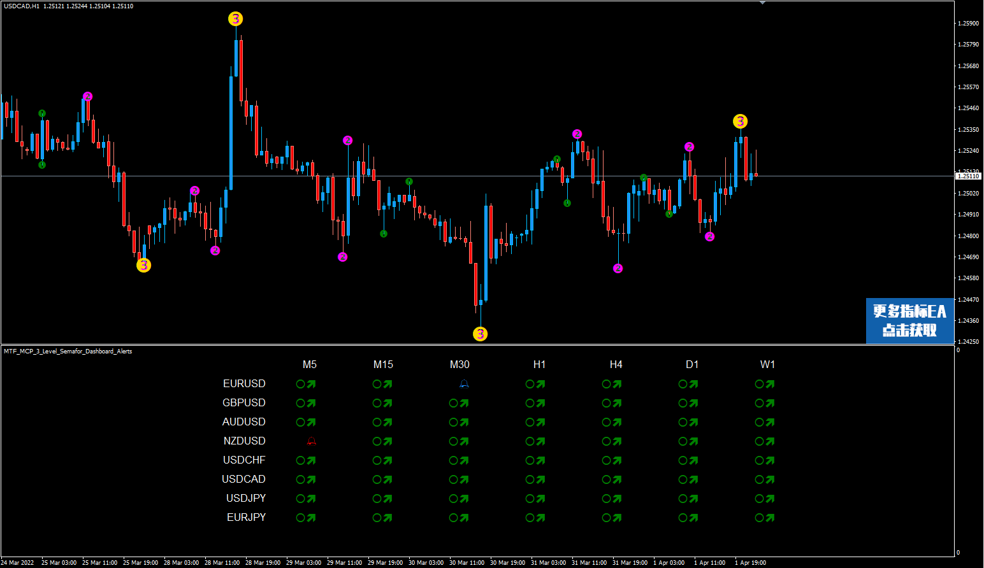Click yellow level-3 marker at the lowest low
The image size is (984, 568).
pos(480,334)
